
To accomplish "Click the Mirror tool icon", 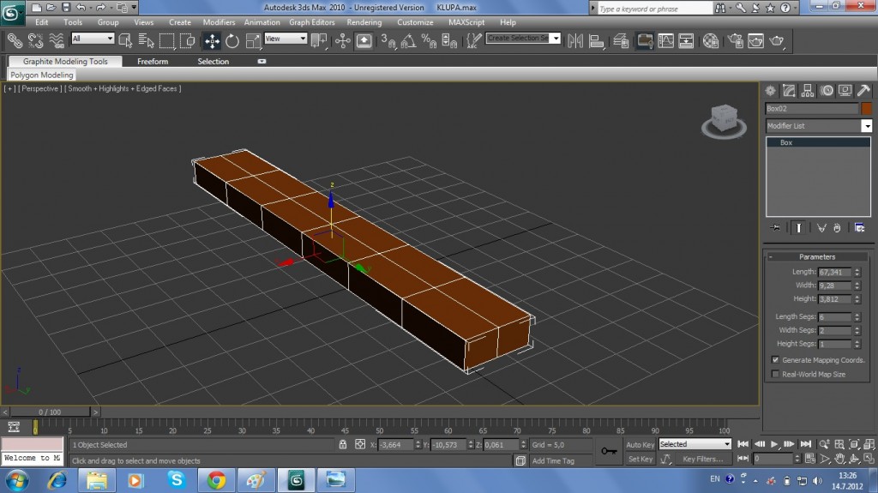I will click(x=575, y=41).
